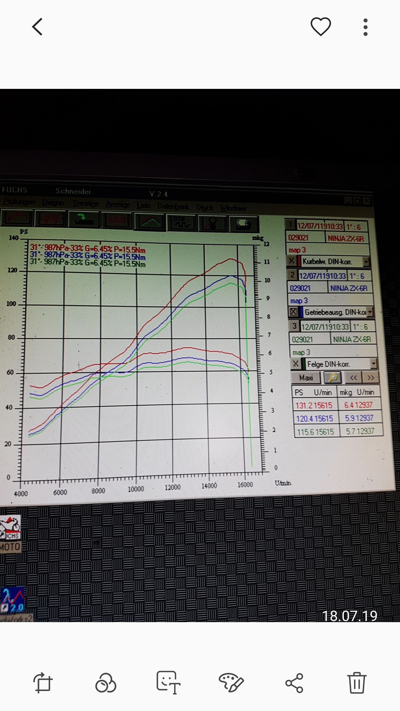Click the yellow magnifier zoom button
Viewport: 400px width, 711px height.
(332, 377)
